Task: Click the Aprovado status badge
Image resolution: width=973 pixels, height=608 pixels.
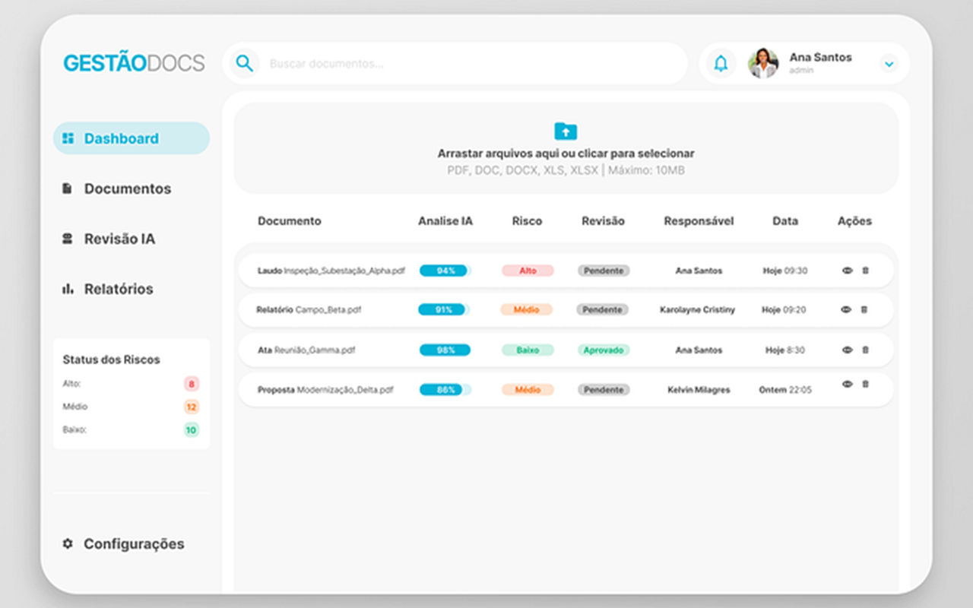Action: (603, 350)
